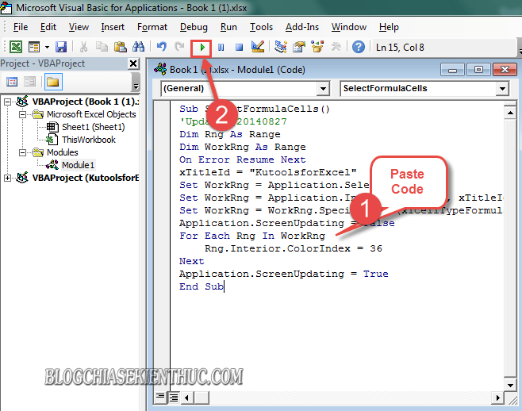Image resolution: width=522 pixels, height=411 pixels.
Task: Select Module1 in the project tree
Action: point(78,165)
